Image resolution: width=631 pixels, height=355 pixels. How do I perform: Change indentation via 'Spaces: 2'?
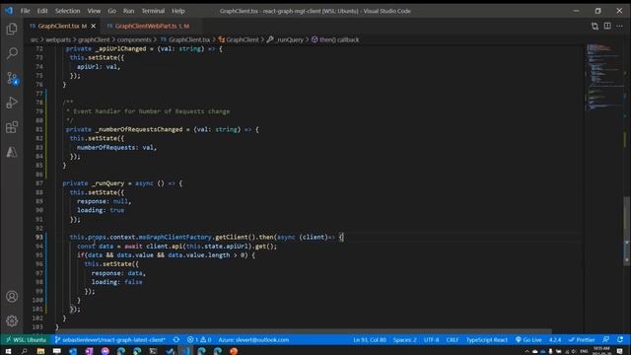pyautogui.click(x=405, y=339)
